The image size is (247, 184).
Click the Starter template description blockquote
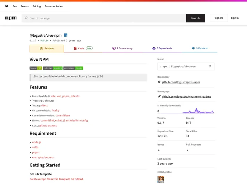(88, 77)
